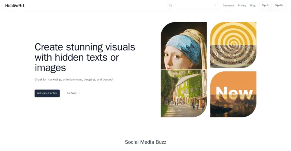Go to the Pricing page
The height and width of the screenshot is (151, 291).
click(x=242, y=5)
